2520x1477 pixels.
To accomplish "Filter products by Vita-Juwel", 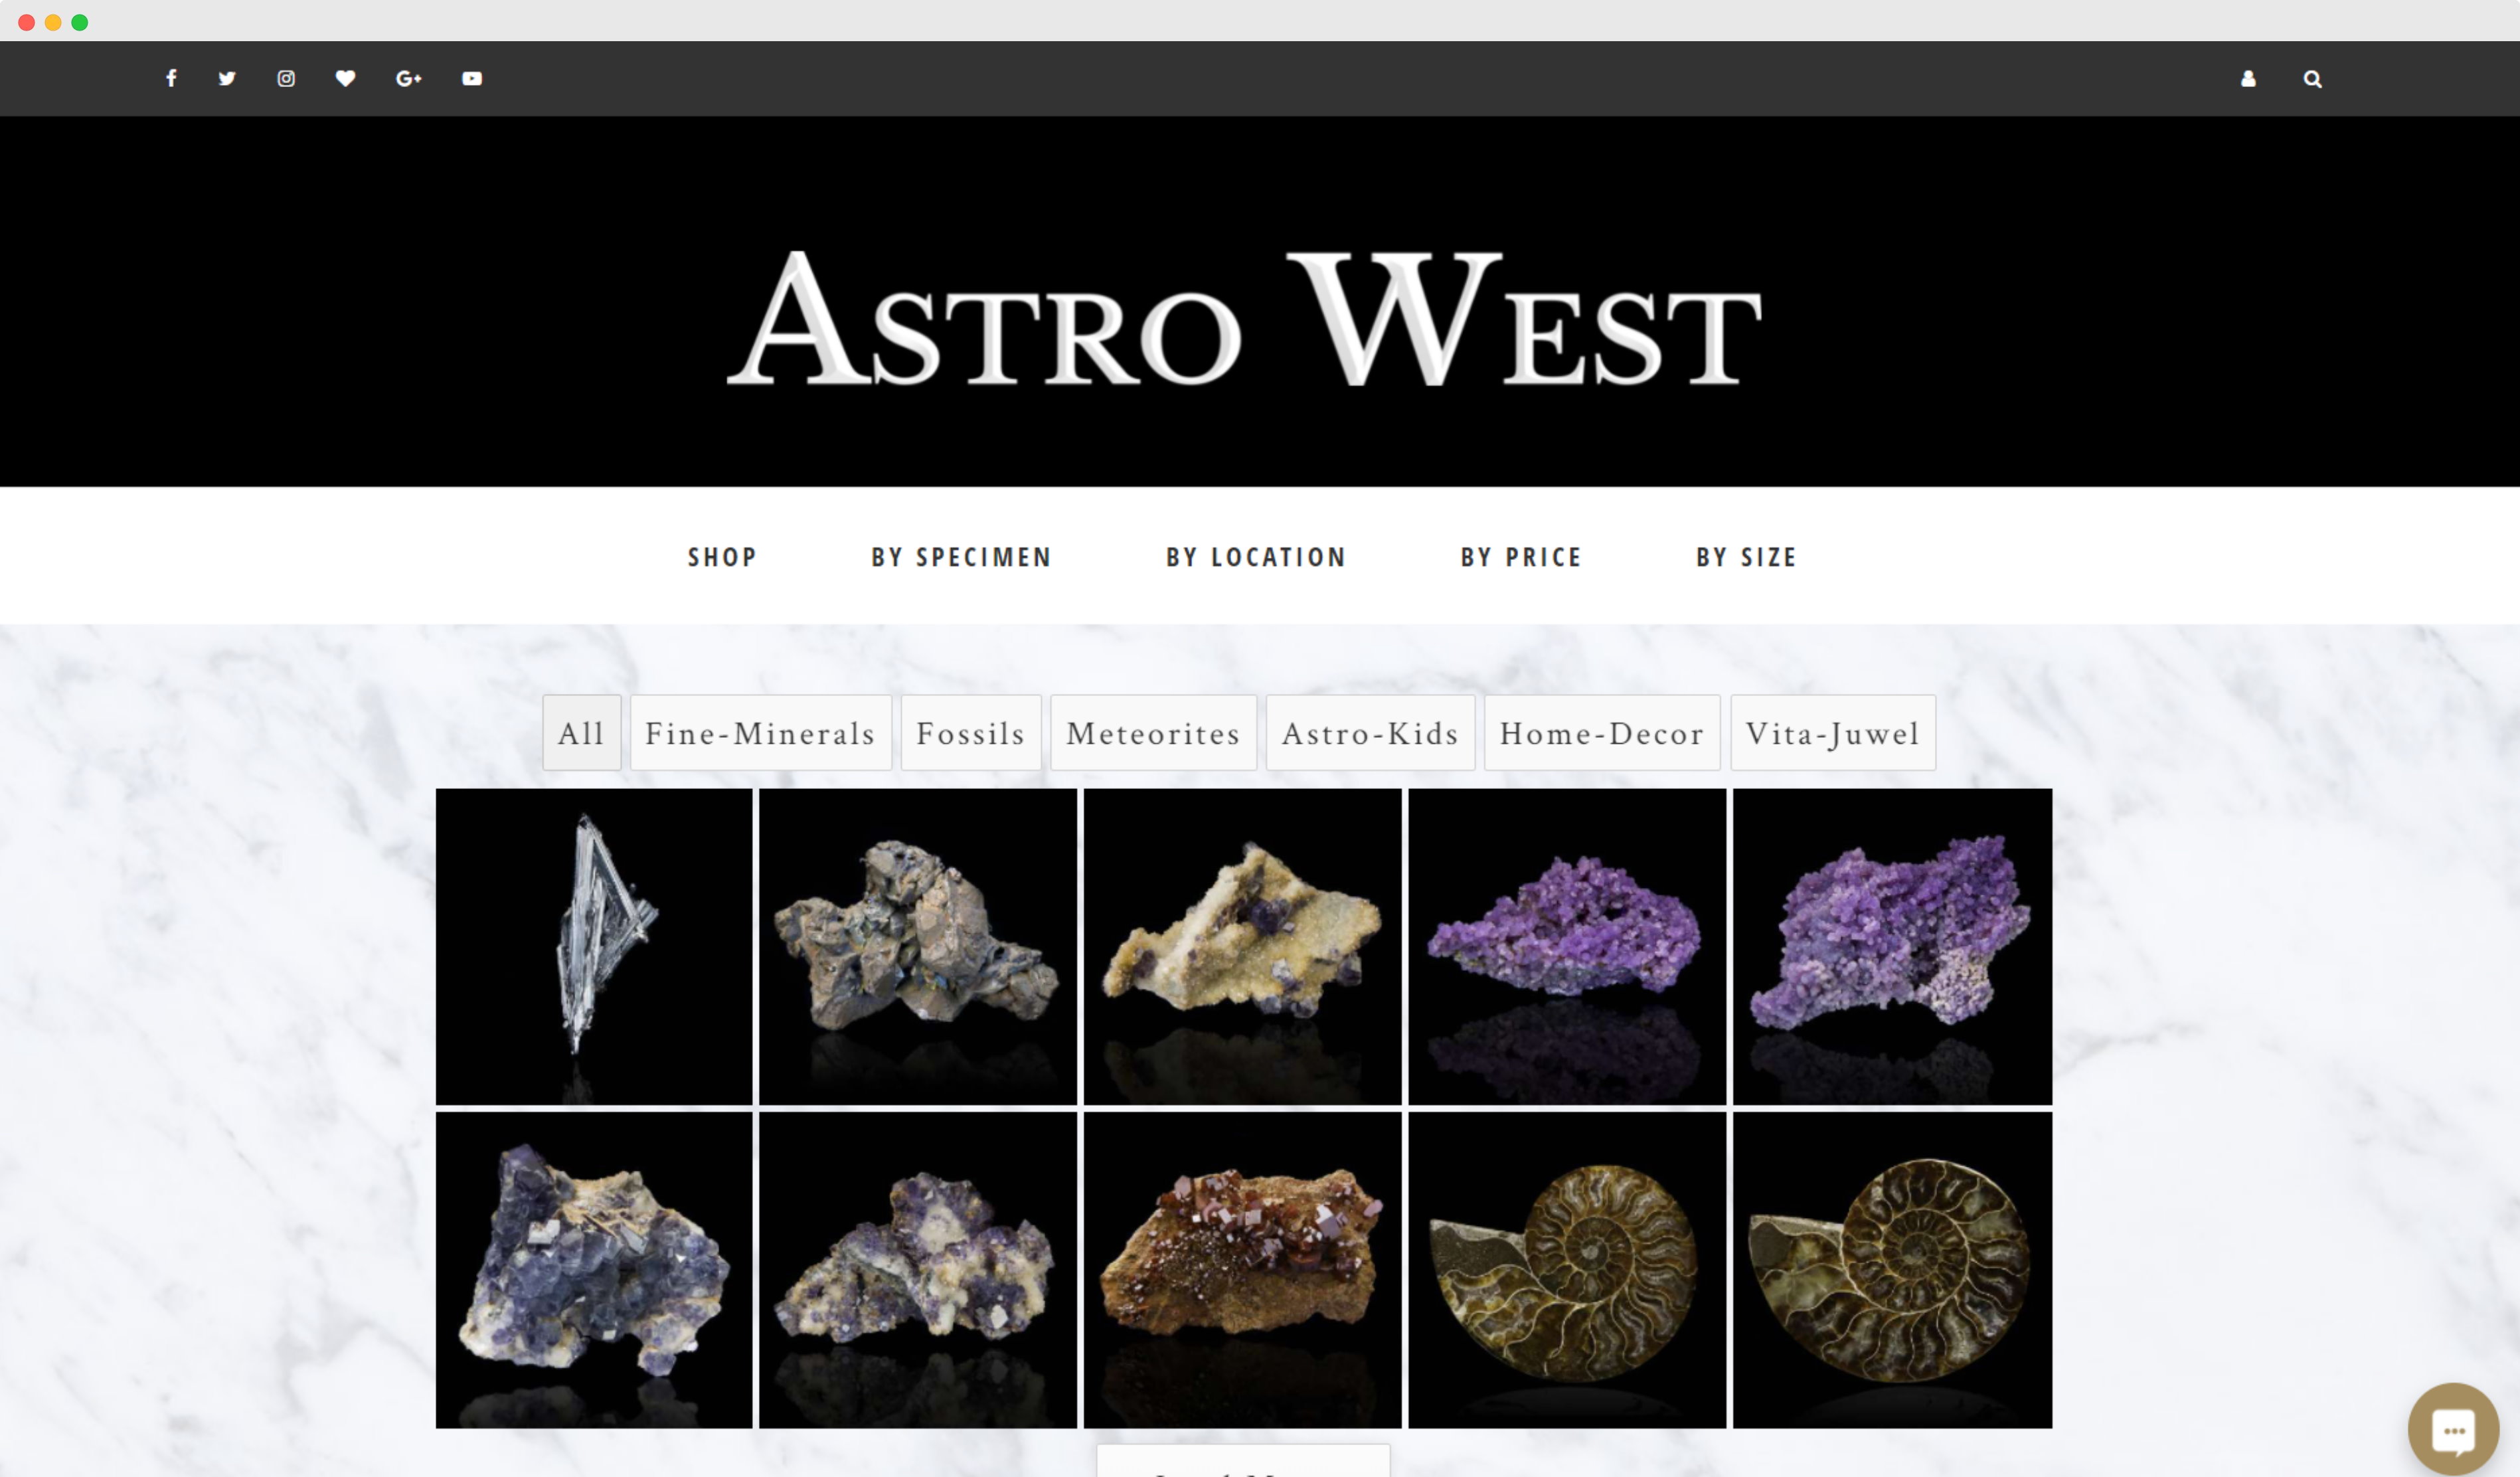I will coord(1833,733).
